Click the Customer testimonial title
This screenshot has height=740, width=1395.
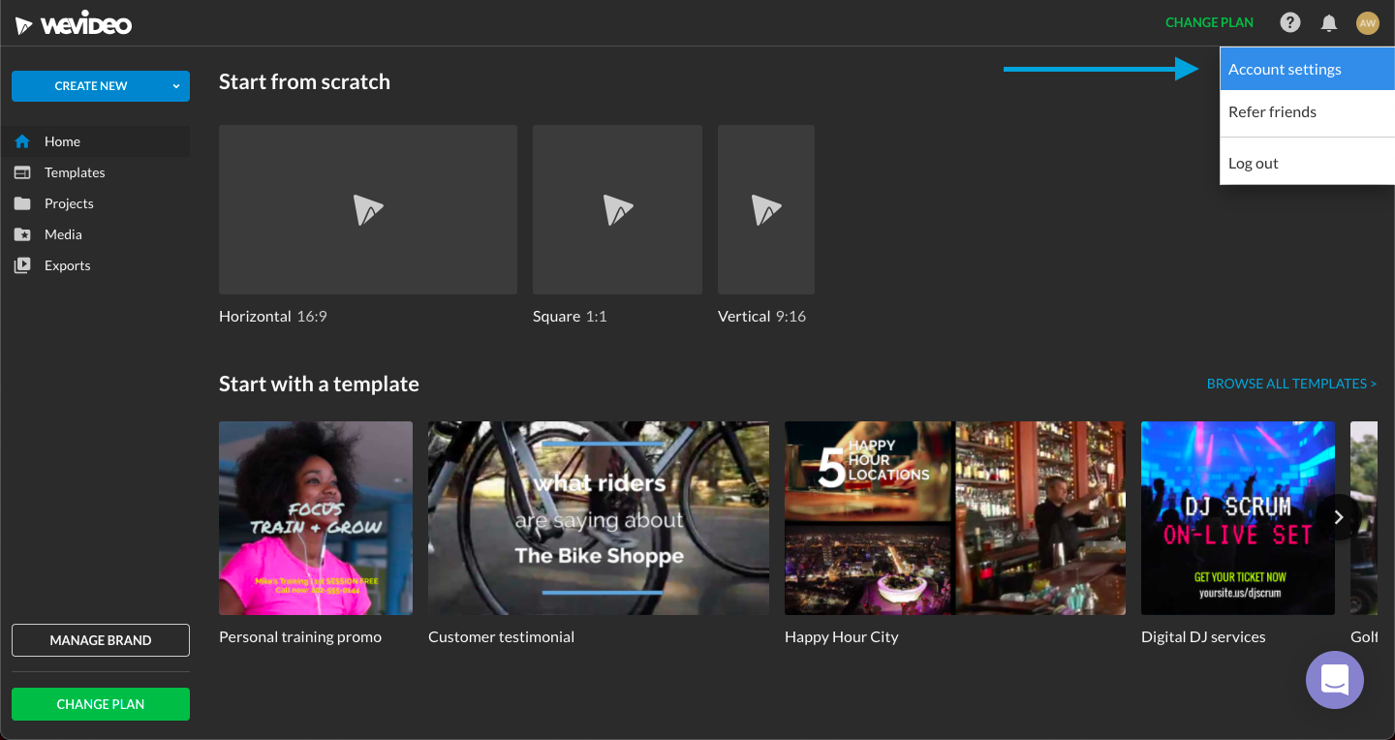tap(501, 637)
